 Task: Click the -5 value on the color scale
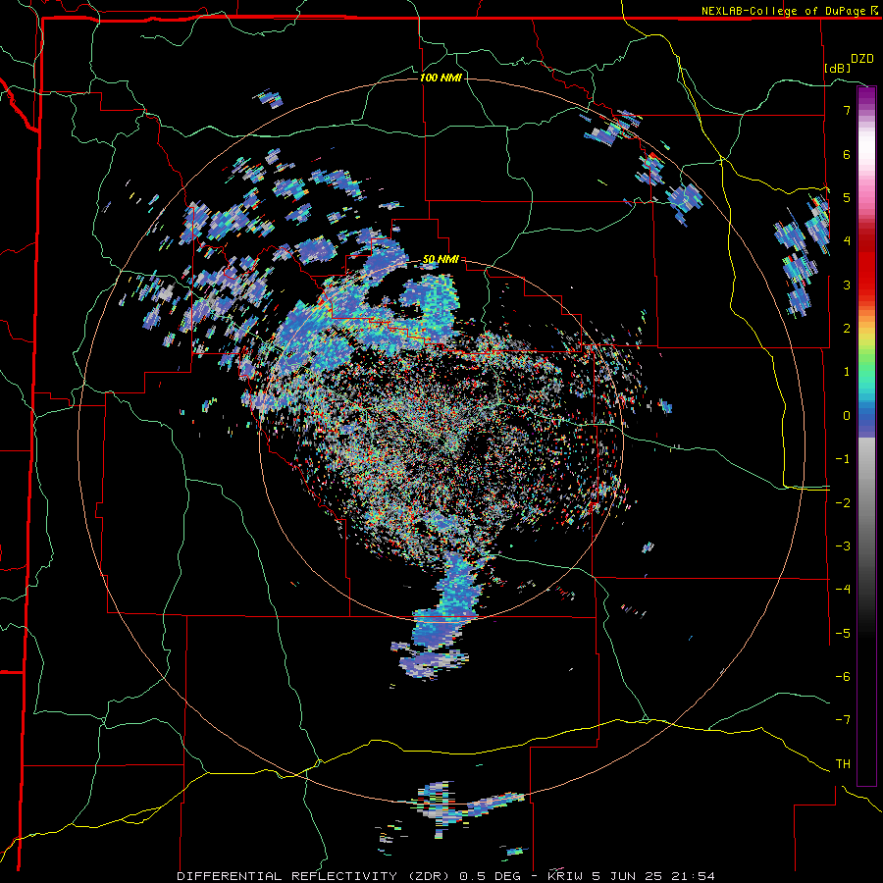pyautogui.click(x=843, y=633)
